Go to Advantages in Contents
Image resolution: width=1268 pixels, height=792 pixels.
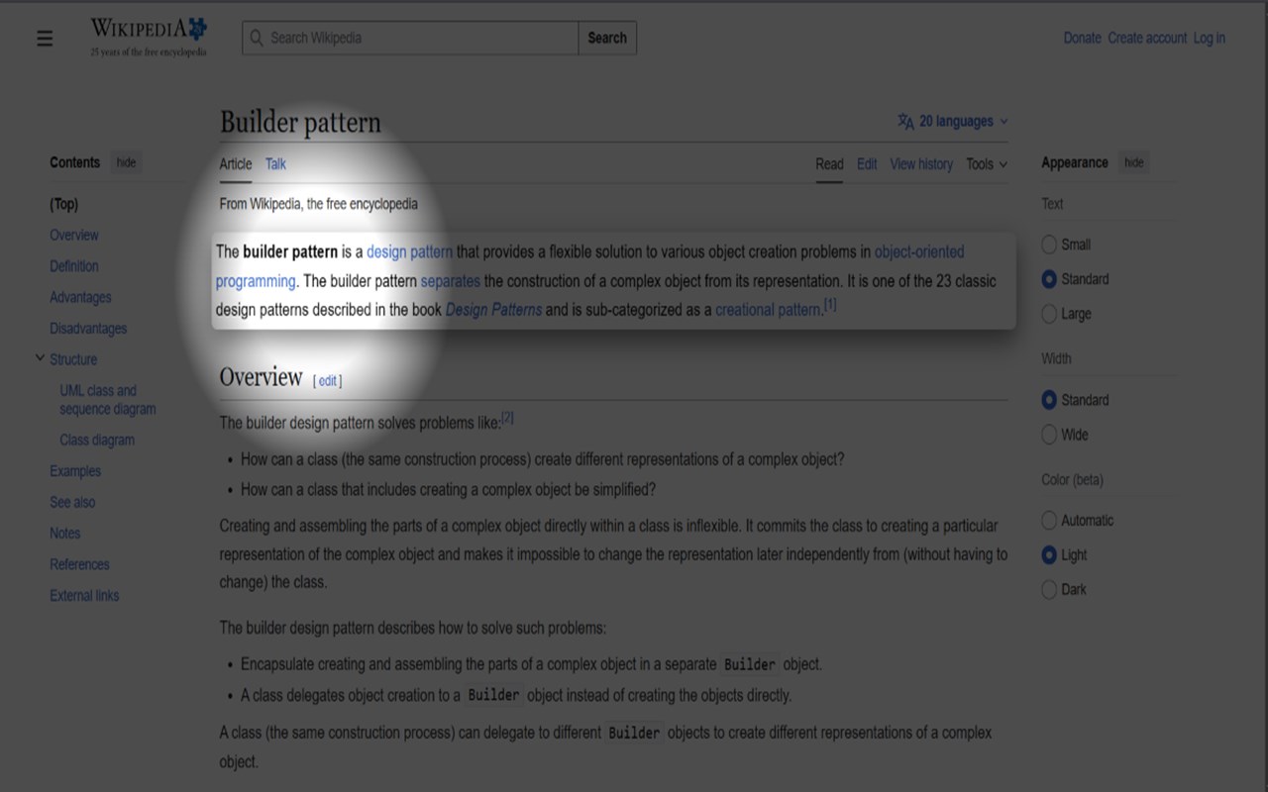[x=80, y=298]
